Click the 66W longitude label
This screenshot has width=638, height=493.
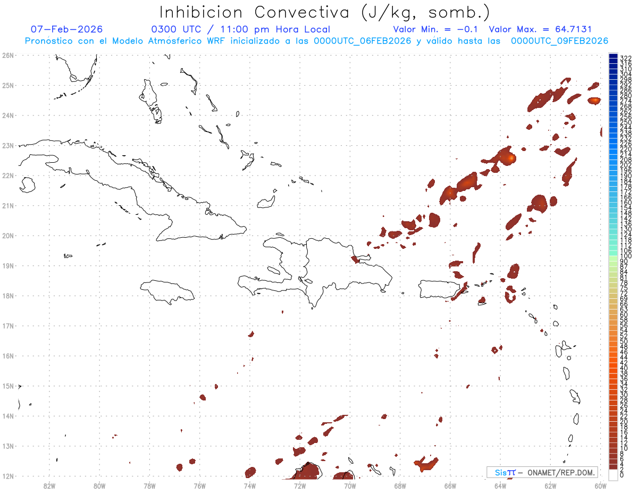pos(450,486)
